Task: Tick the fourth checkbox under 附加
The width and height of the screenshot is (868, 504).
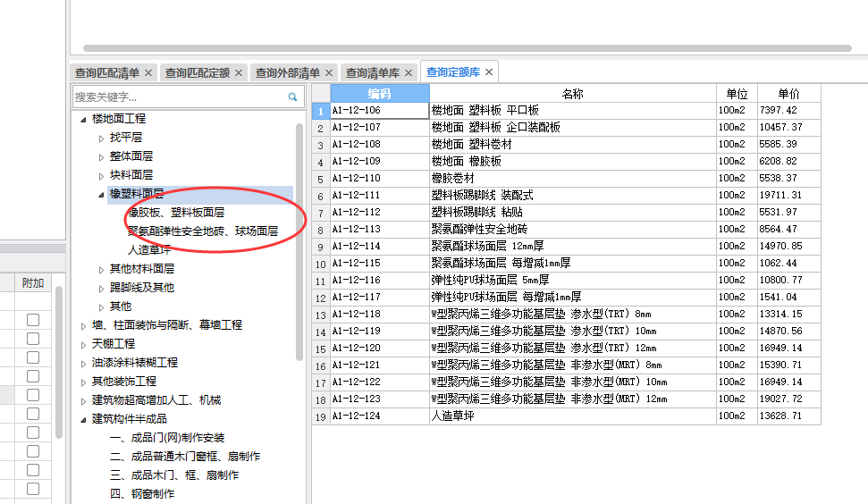Action: 33,376
